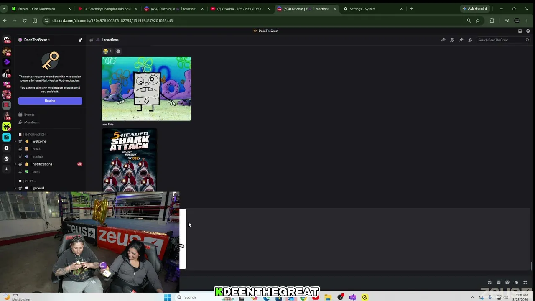Toggle the member list icon

click(470, 40)
